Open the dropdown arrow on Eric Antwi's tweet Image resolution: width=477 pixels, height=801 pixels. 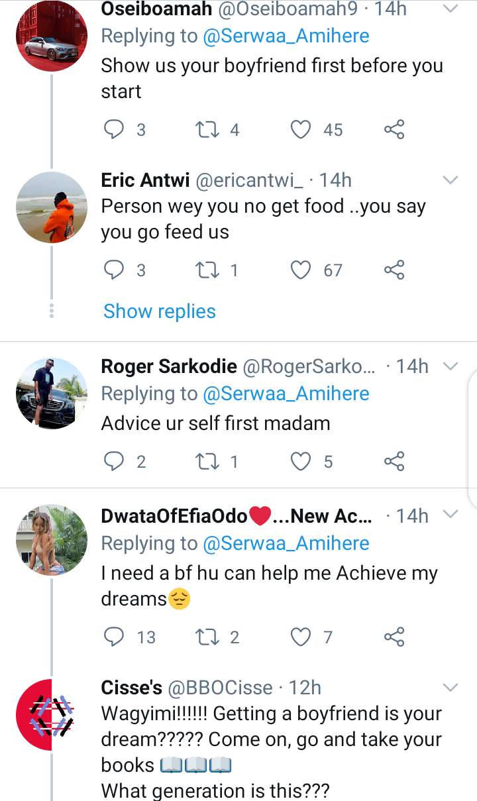450,181
